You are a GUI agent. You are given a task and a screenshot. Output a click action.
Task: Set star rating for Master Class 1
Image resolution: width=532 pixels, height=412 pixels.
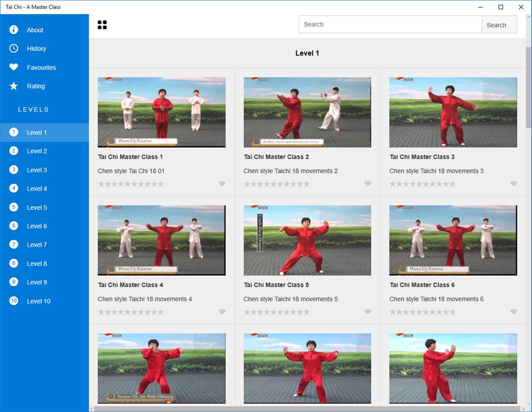[130, 184]
